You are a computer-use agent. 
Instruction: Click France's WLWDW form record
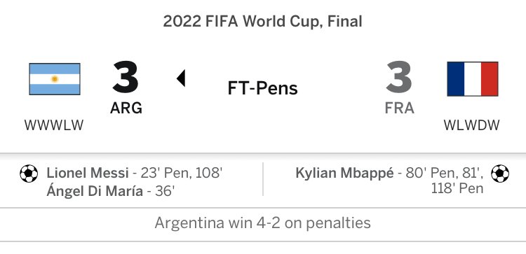(472, 125)
